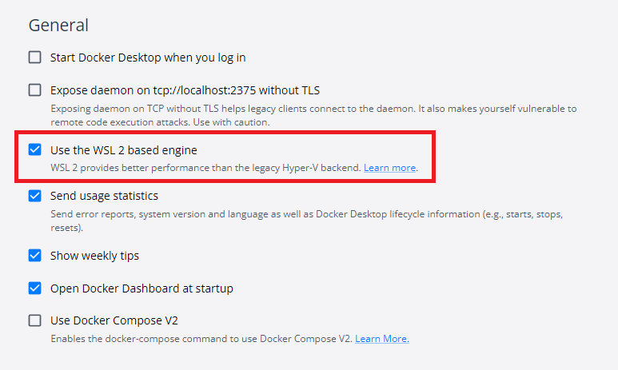Click the remote code execution warning description
Image resolution: width=618 pixels, height=370 pixels.
(x=313, y=115)
